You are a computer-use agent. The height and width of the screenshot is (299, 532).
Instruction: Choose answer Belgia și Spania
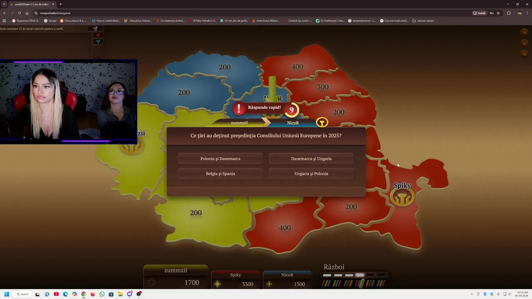(x=220, y=174)
